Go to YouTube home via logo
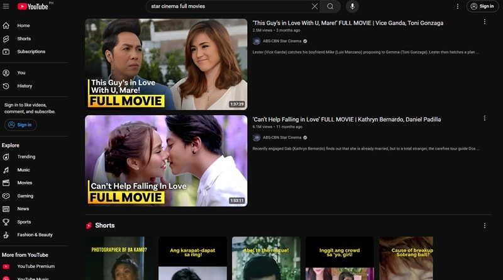503x280 pixels. pyautogui.click(x=33, y=6)
